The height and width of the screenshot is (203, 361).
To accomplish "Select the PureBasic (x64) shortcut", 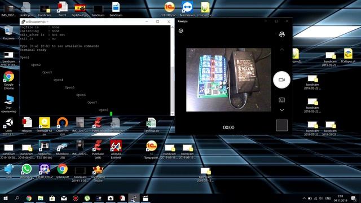I will click(x=98, y=149).
